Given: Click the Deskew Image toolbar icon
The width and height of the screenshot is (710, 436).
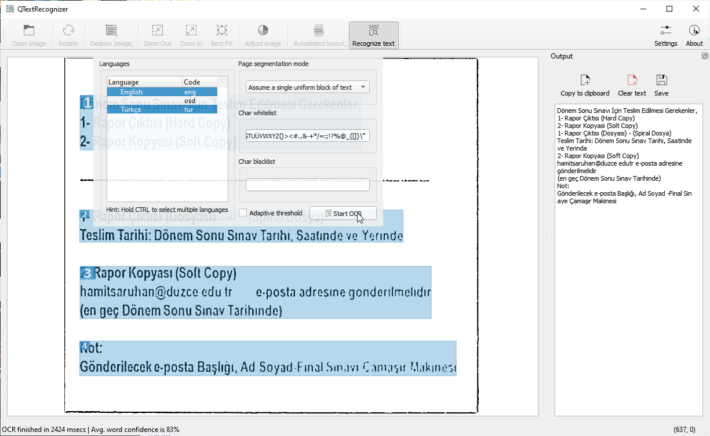Looking at the screenshot, I should tap(111, 30).
